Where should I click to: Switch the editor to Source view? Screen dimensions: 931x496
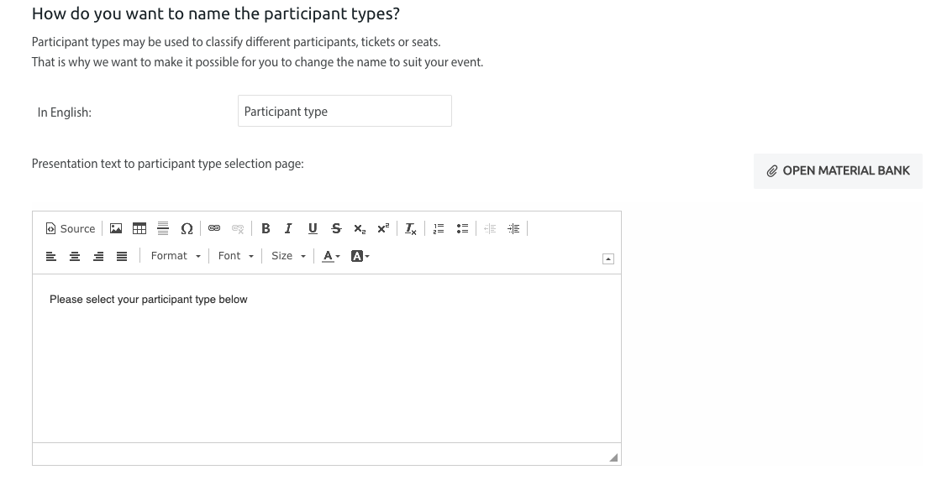tap(70, 228)
